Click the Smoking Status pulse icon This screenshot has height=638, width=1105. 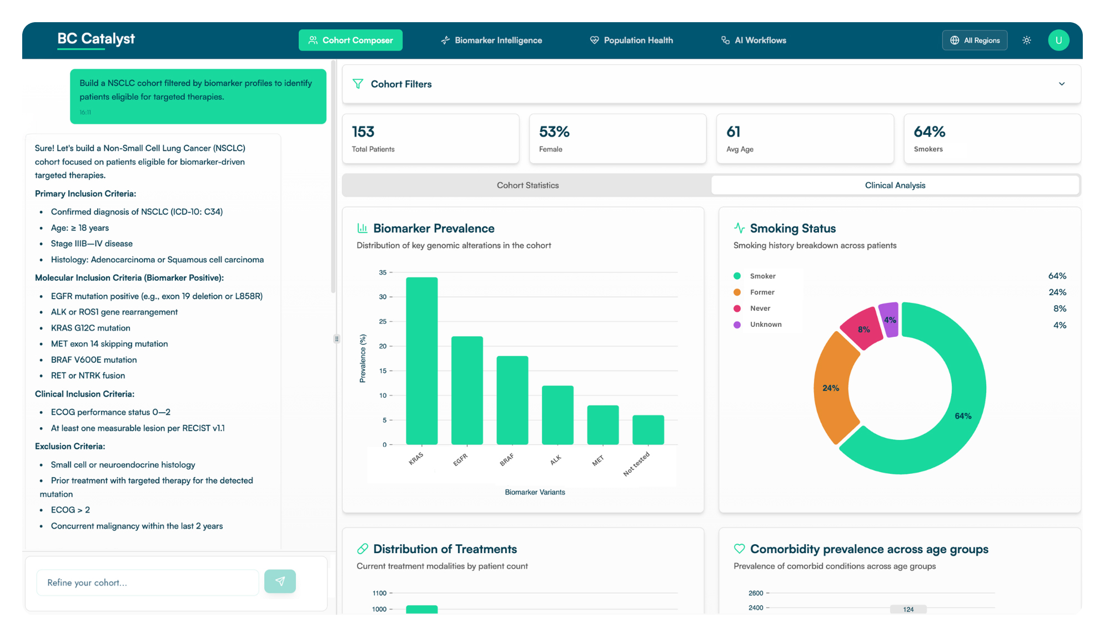pyautogui.click(x=739, y=228)
